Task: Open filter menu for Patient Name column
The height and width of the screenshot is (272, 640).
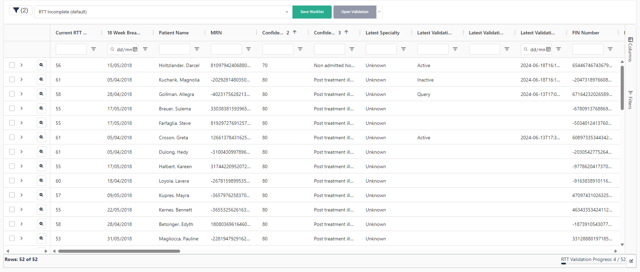Action: [x=197, y=49]
